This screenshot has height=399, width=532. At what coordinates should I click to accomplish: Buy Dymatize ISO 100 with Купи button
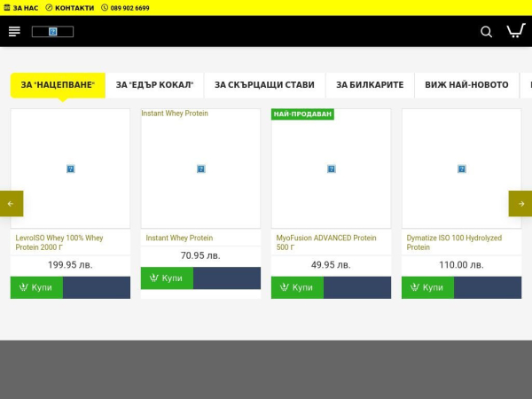[x=428, y=287]
